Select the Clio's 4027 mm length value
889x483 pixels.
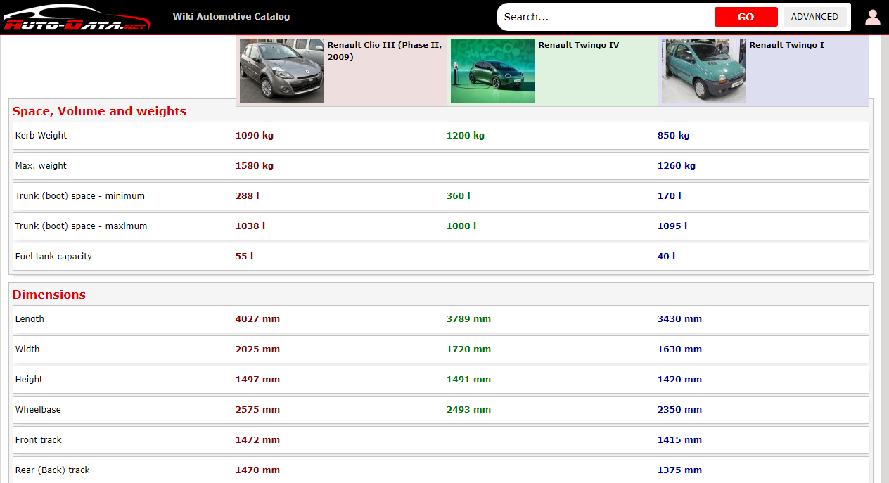coord(257,319)
